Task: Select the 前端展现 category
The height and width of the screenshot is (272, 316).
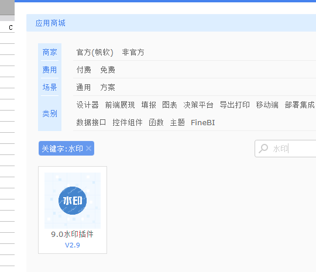Action: [120, 105]
